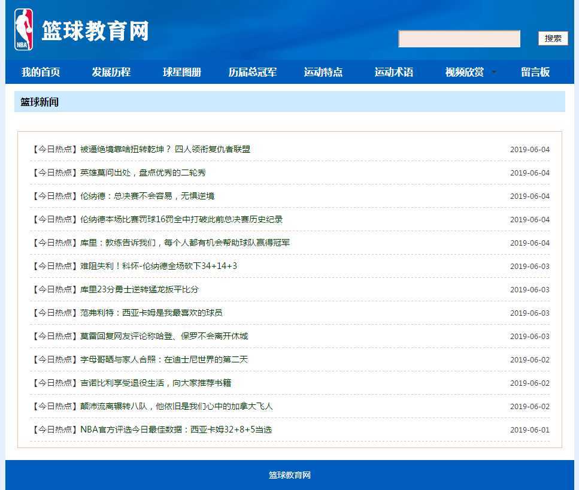Open the 我的首页 menu item

pyautogui.click(x=41, y=72)
